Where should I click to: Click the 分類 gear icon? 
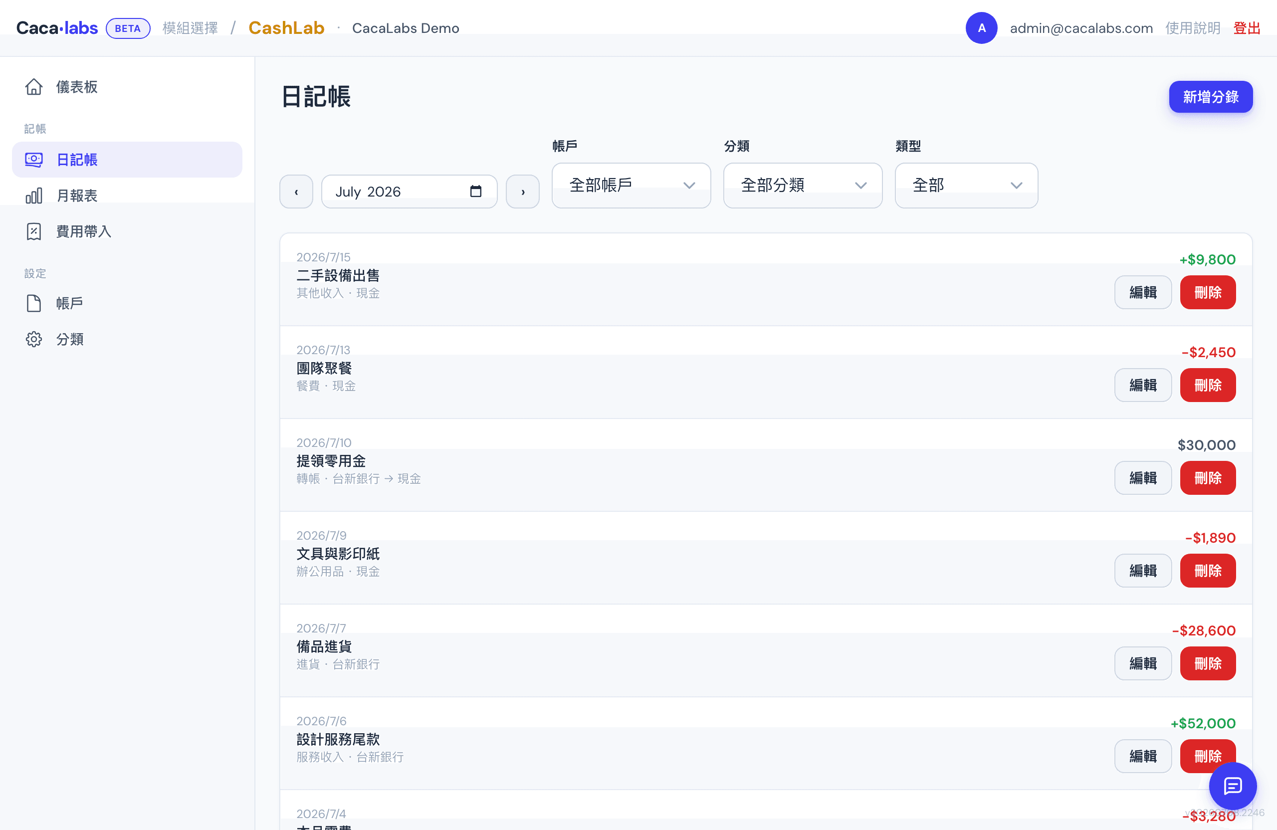(34, 340)
